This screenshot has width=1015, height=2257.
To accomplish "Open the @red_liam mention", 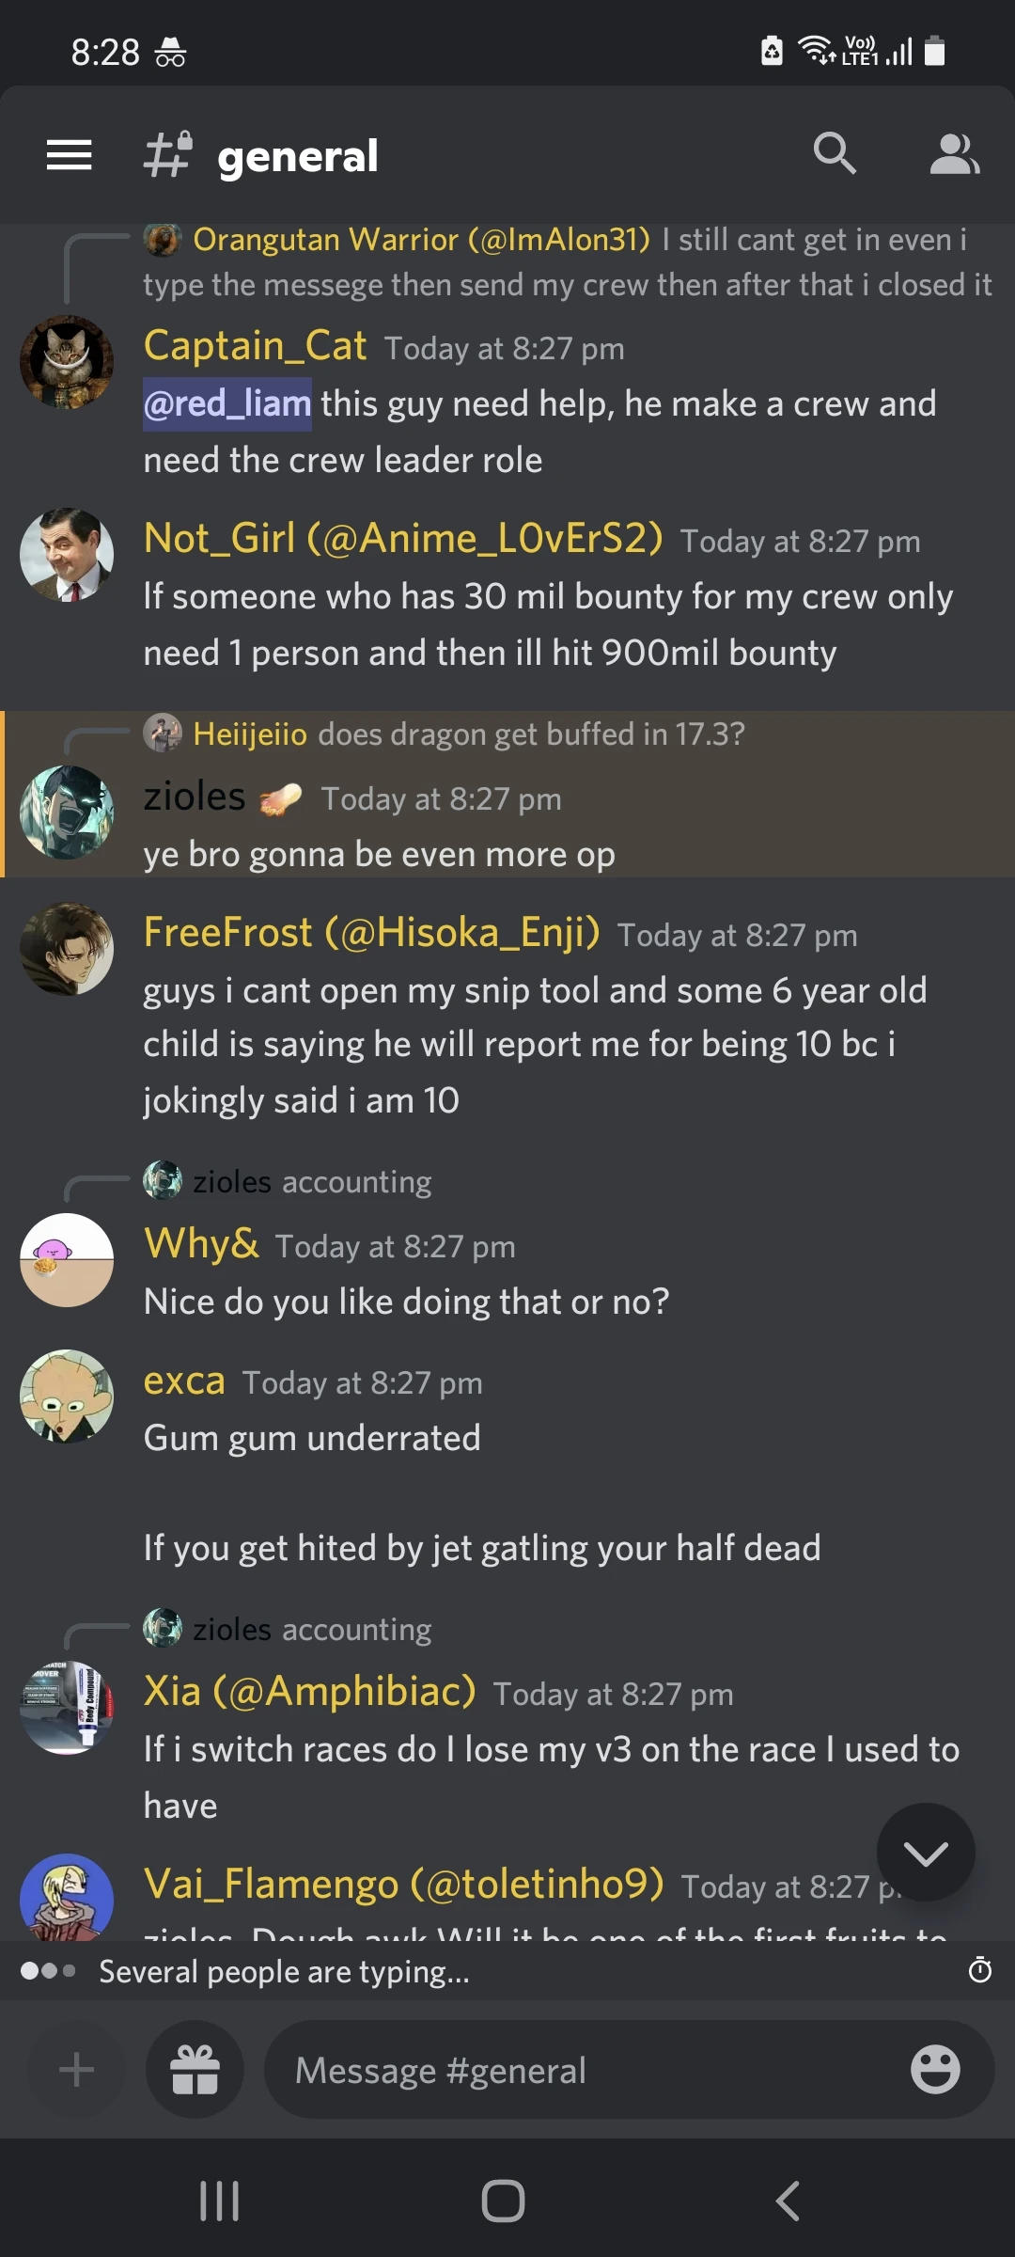I will pyautogui.click(x=226, y=403).
